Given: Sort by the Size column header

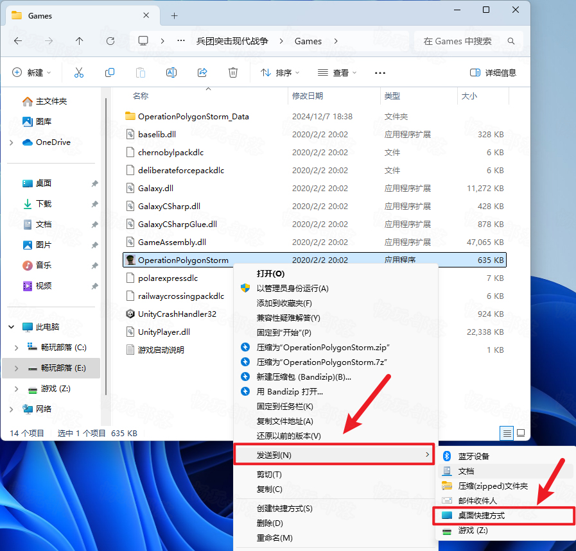Looking at the screenshot, I should coord(469,96).
